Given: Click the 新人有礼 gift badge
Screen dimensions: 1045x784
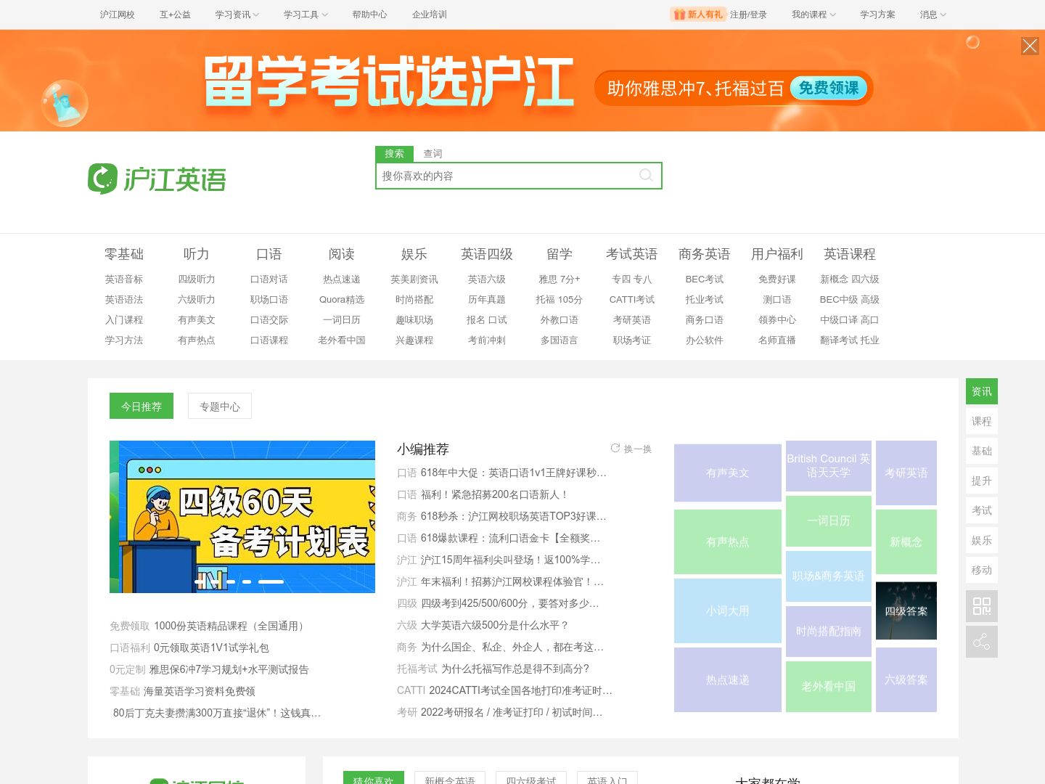Looking at the screenshot, I should (698, 15).
